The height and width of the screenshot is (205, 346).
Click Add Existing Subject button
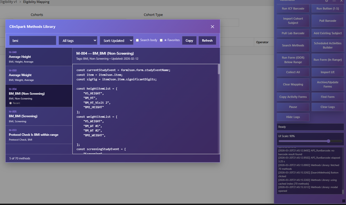[328, 33]
